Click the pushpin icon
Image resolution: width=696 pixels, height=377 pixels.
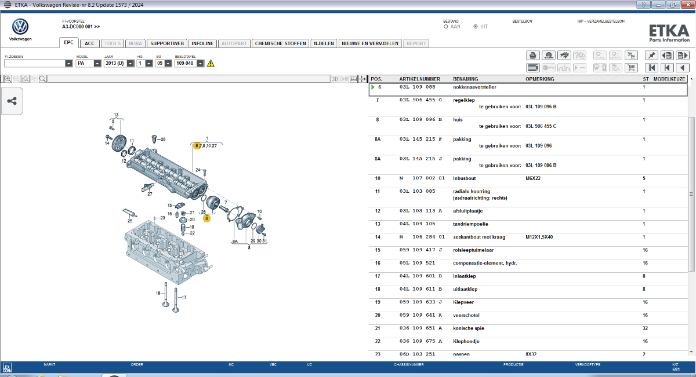click(651, 56)
